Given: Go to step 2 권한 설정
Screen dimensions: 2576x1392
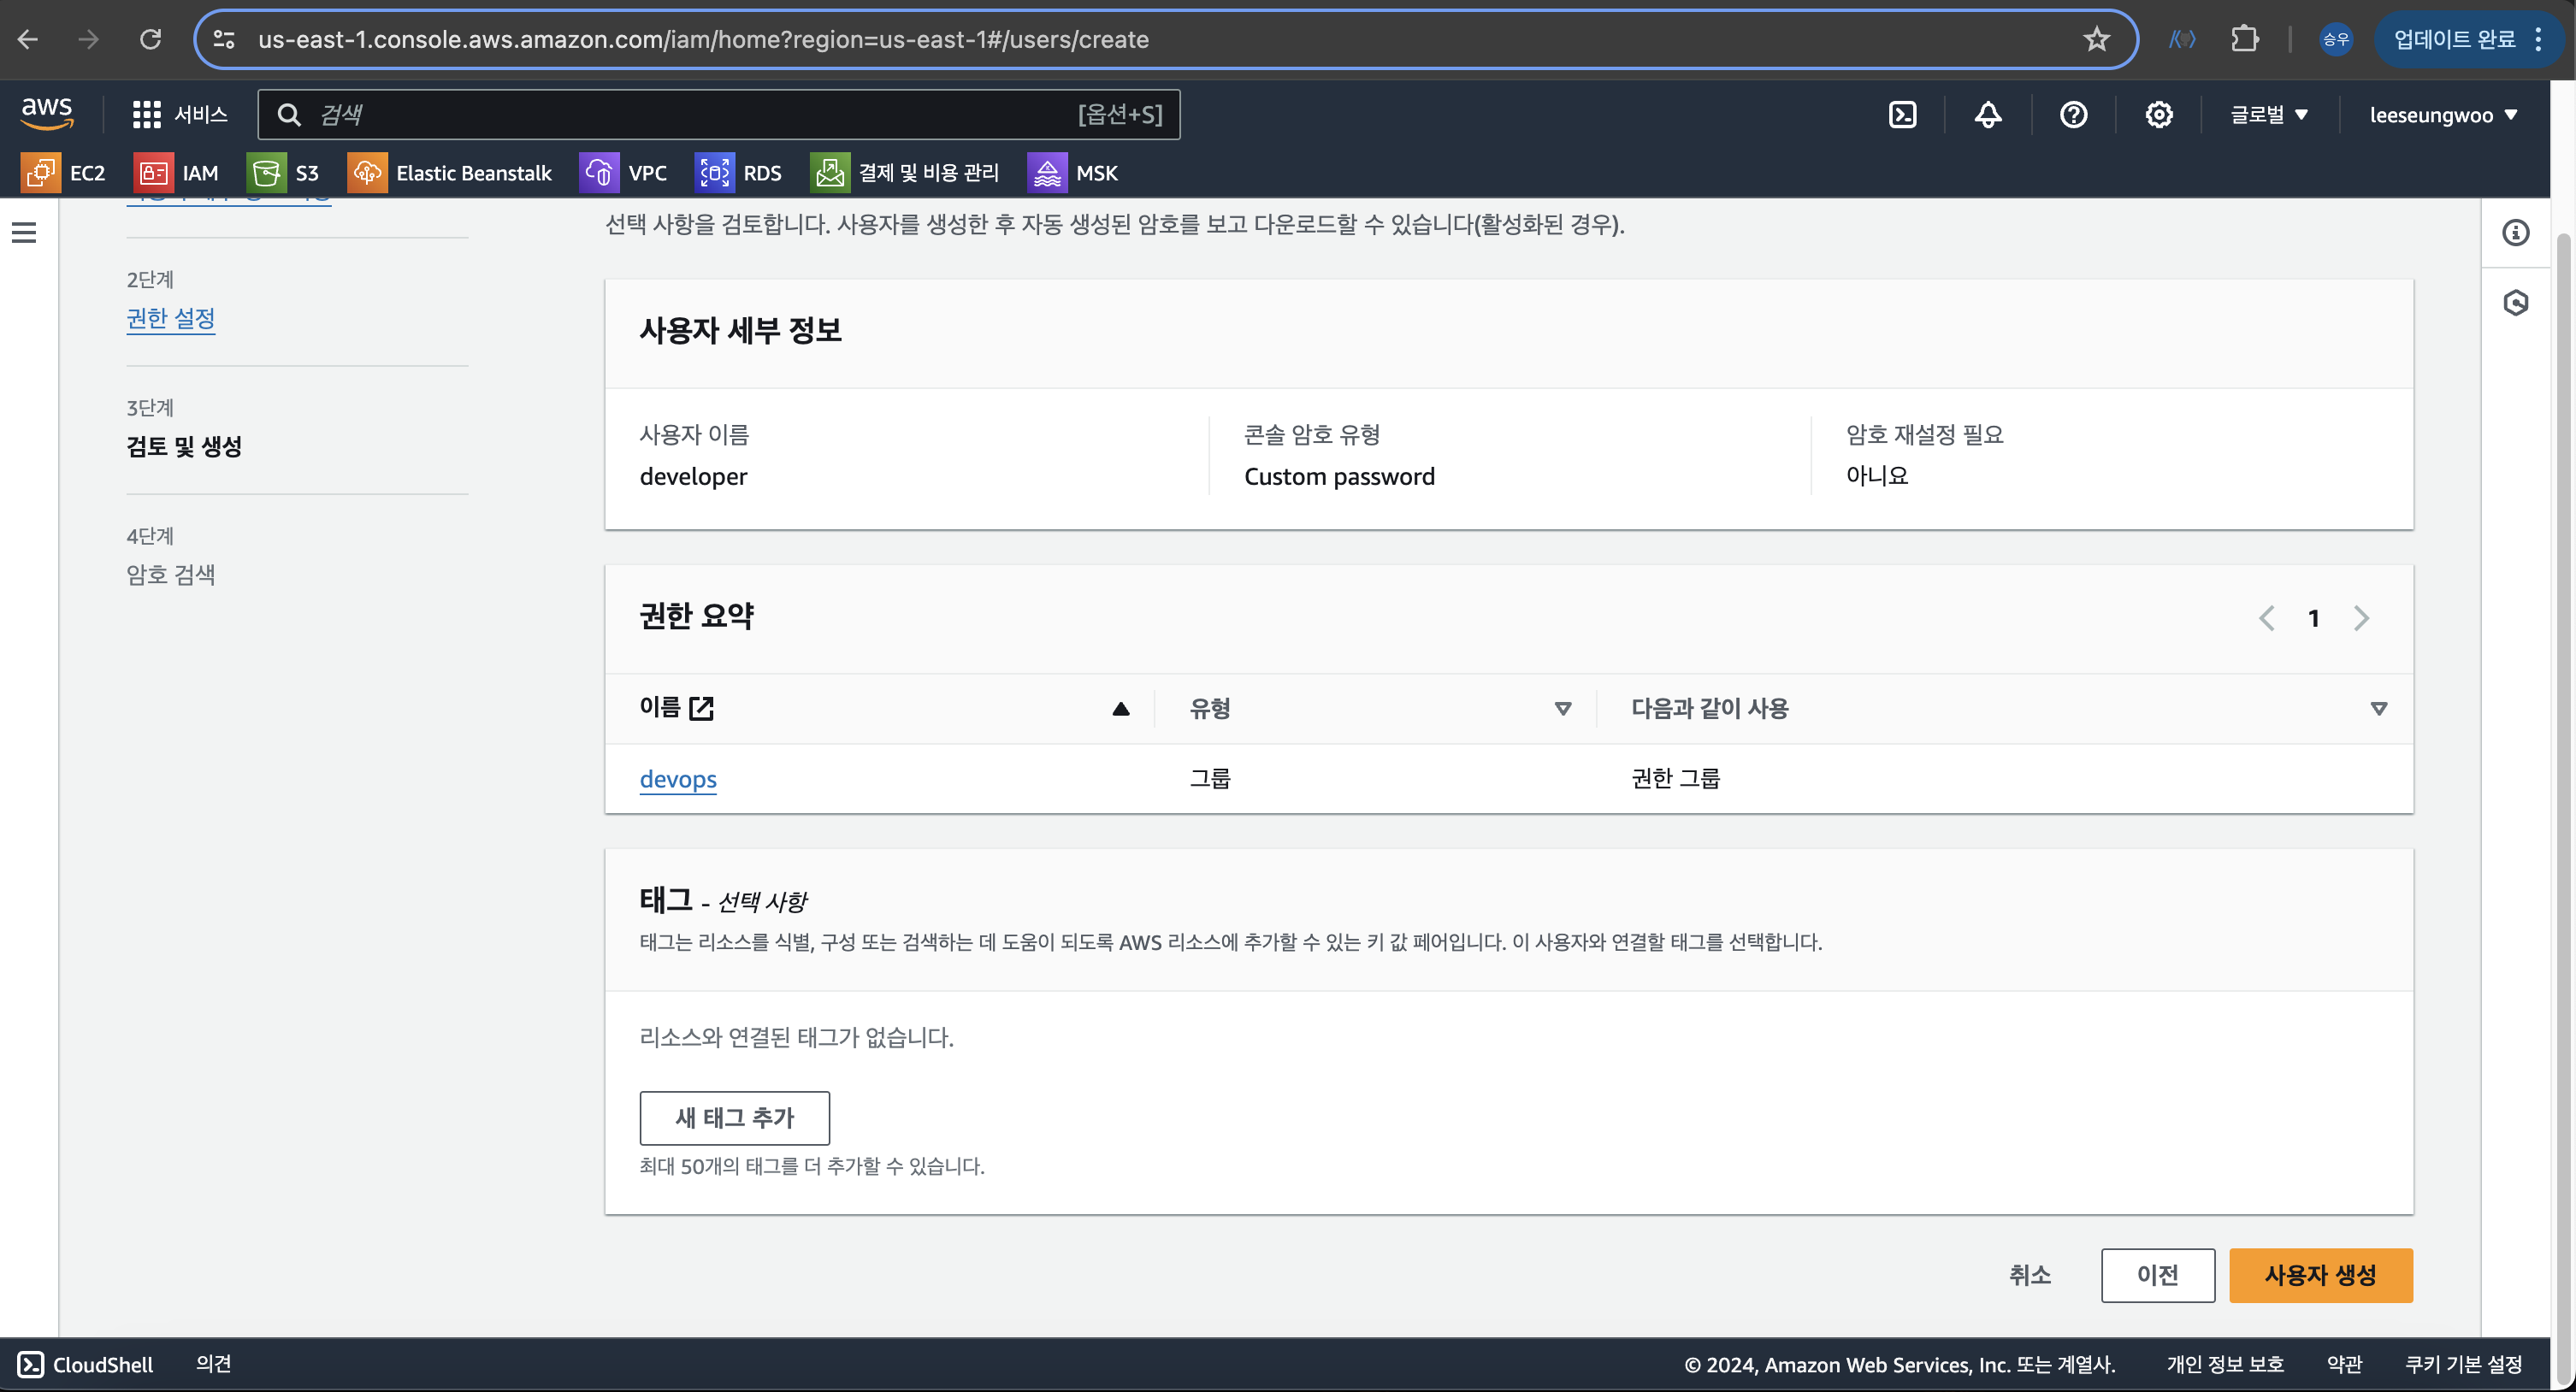Looking at the screenshot, I should coord(171,318).
